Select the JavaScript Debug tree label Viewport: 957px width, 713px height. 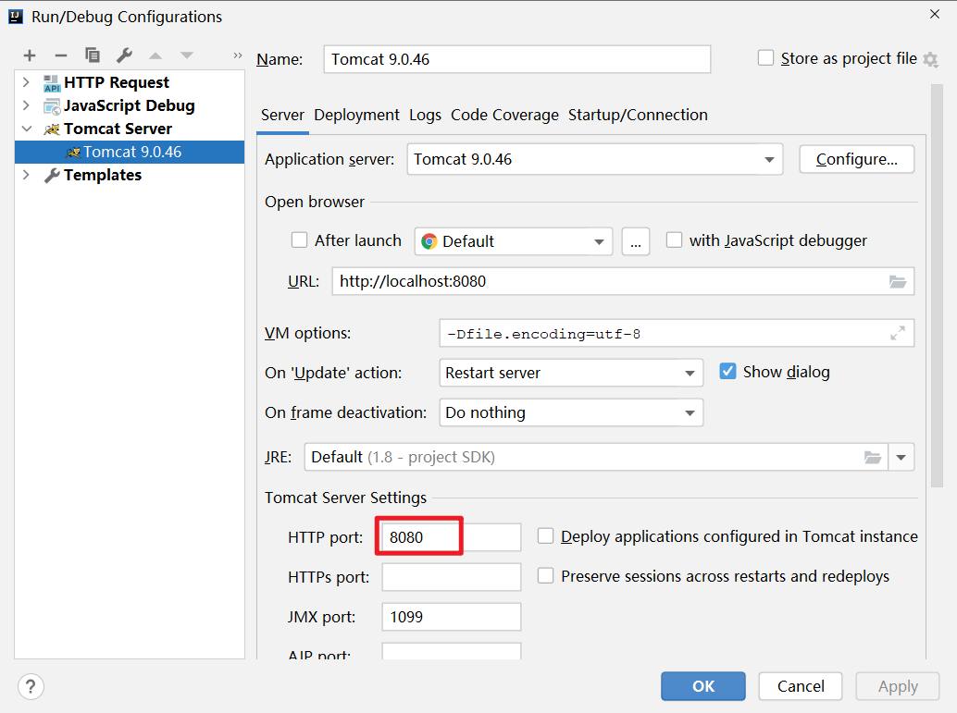tap(130, 105)
